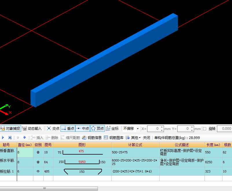Click 删除 delete row button

pos(52,138)
